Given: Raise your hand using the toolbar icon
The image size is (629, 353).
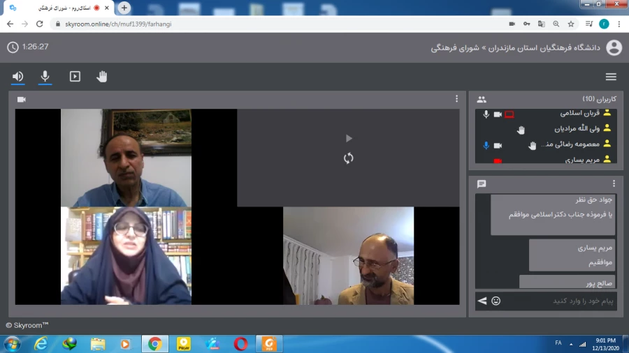Looking at the screenshot, I should (x=102, y=77).
